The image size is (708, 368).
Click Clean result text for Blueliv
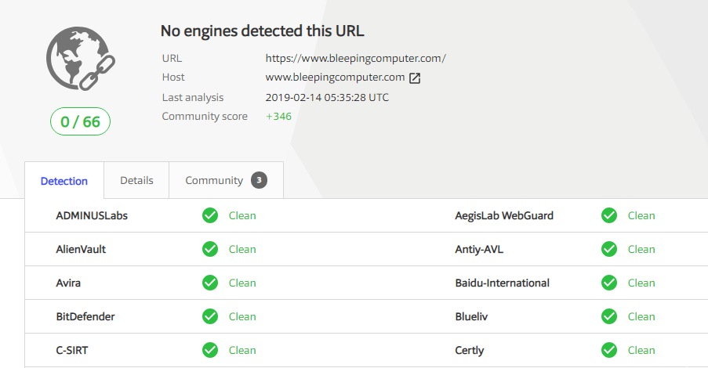(641, 316)
